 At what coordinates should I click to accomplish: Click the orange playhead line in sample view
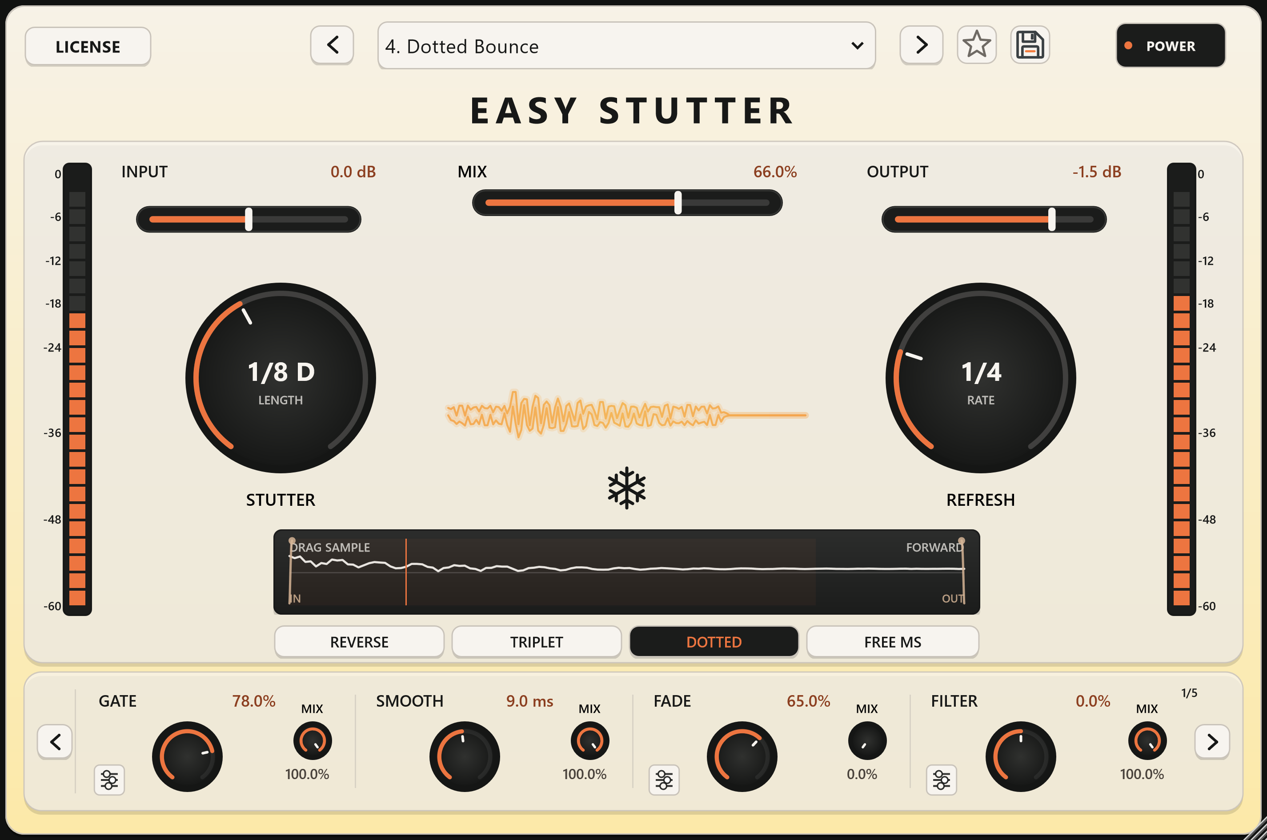[x=406, y=572]
